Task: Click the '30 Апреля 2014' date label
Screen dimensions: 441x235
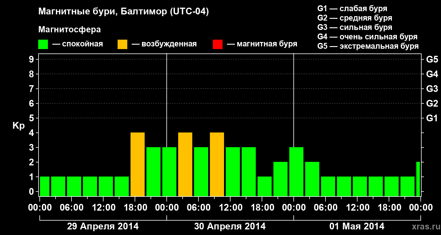Action: click(x=230, y=226)
